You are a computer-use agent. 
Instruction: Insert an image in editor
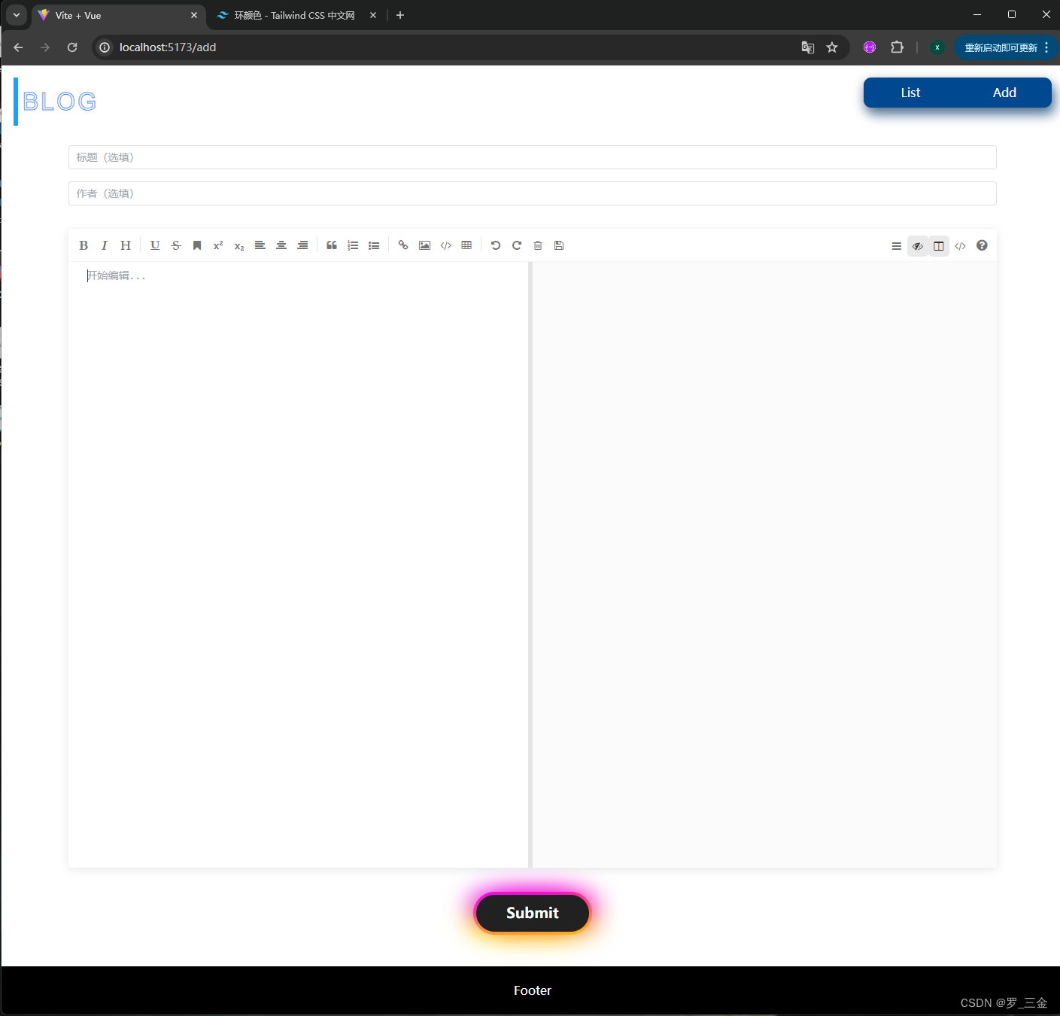[x=424, y=245]
